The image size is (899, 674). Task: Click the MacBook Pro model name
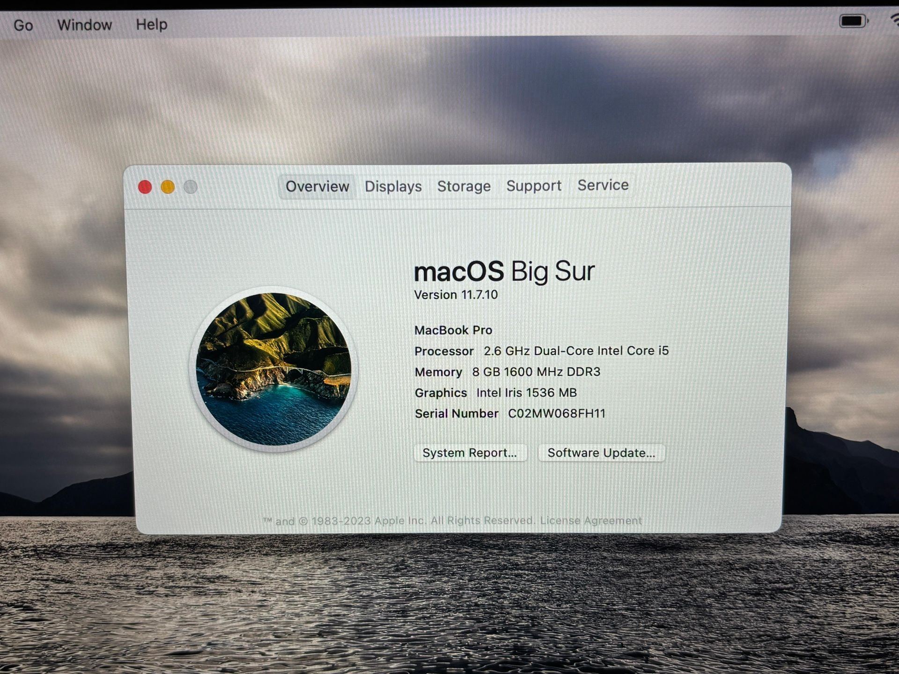[x=453, y=330]
